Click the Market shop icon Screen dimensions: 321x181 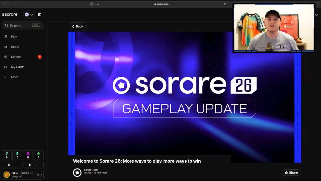click(x=6, y=57)
